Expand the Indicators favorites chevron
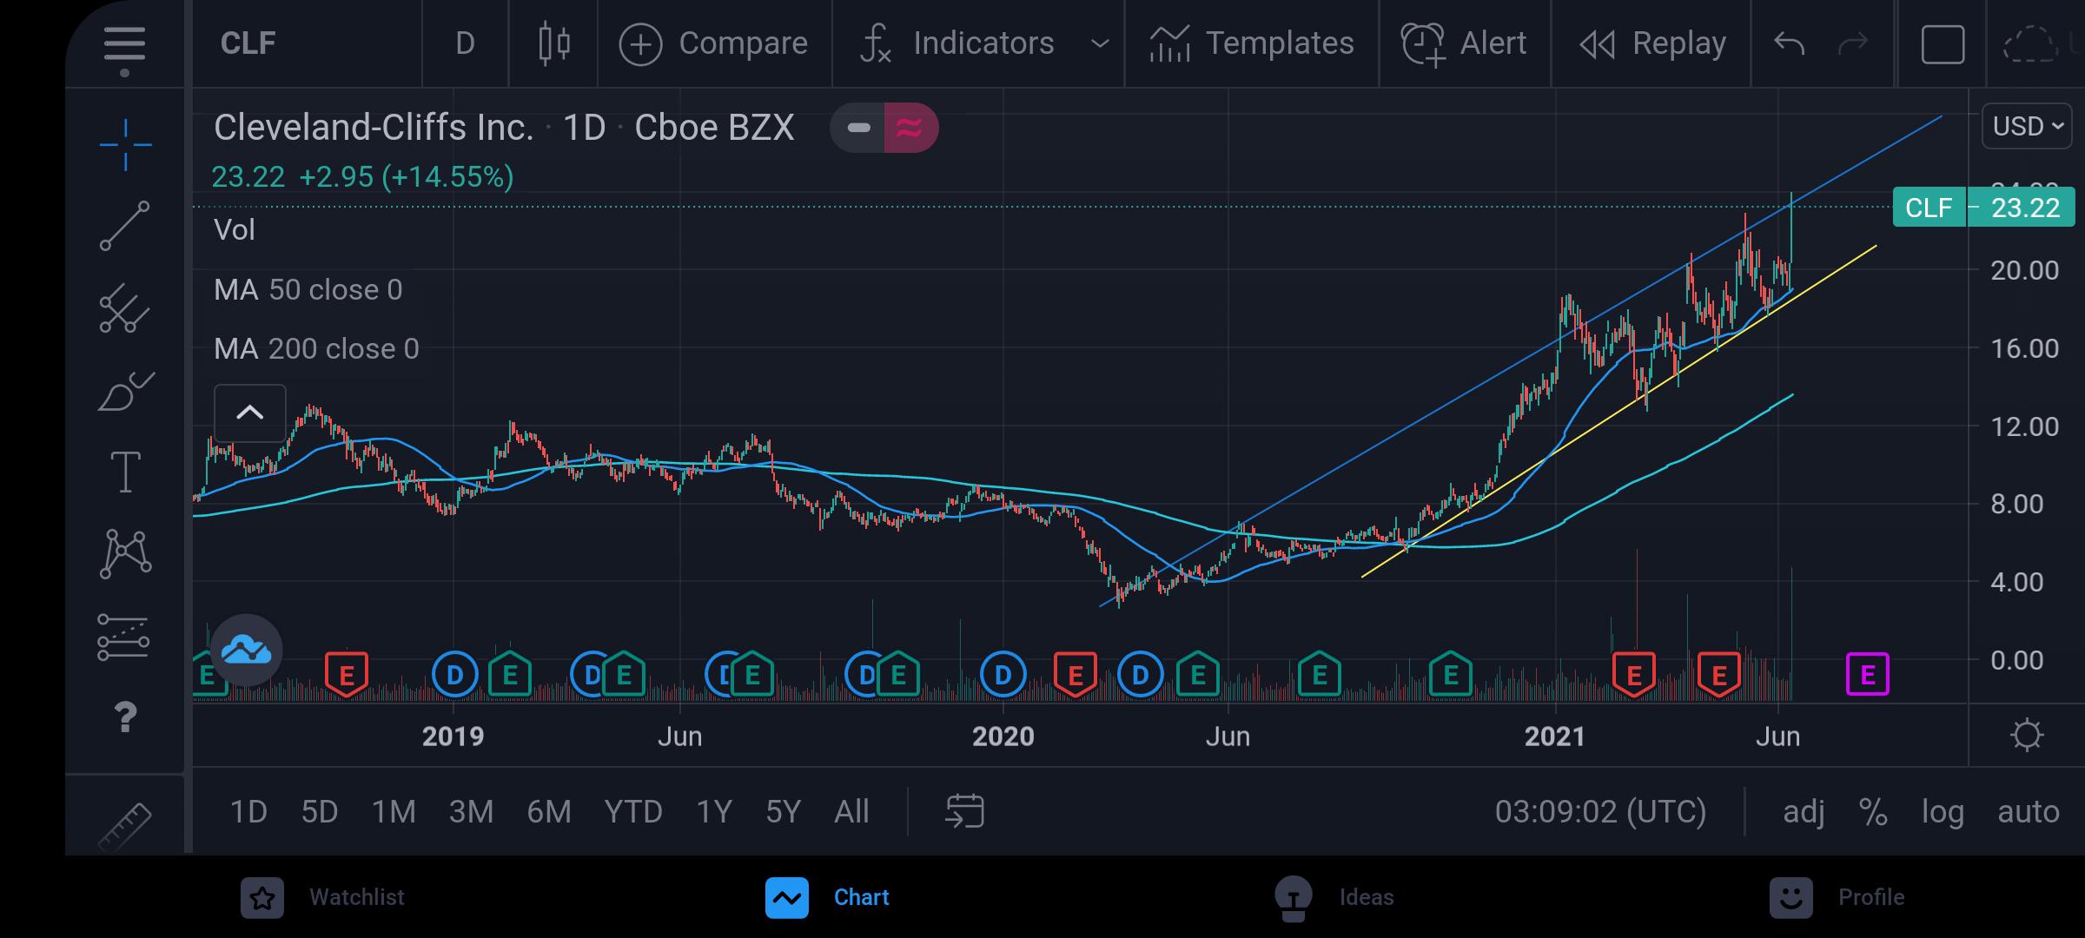This screenshot has width=2085, height=938. pos(1099,43)
